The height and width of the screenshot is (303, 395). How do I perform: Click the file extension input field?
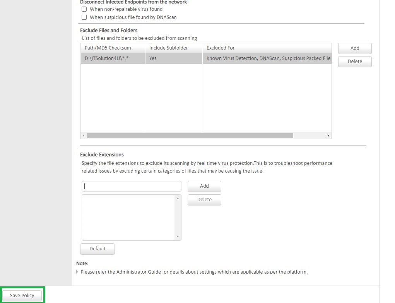click(x=131, y=186)
